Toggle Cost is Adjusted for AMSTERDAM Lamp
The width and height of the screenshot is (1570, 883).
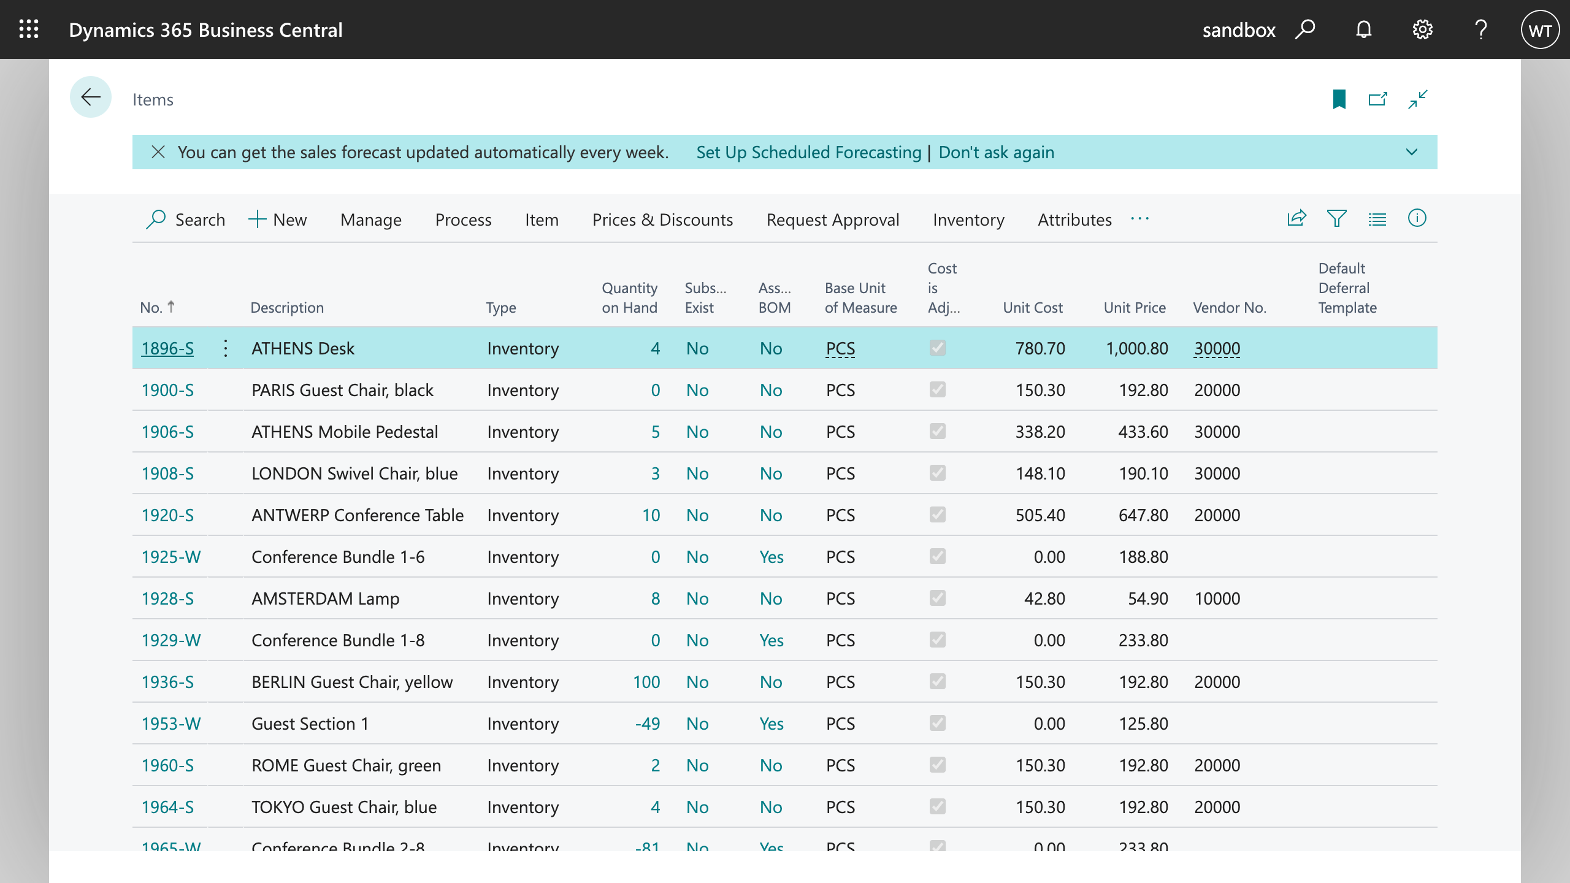(937, 598)
